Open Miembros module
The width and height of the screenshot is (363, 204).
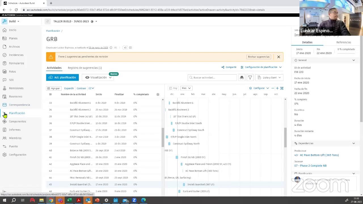click(15, 138)
